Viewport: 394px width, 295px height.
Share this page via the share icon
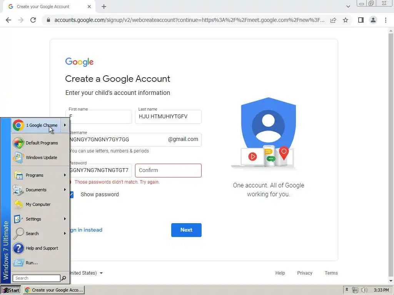(333, 20)
